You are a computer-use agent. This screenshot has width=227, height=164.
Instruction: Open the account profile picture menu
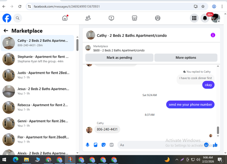point(216,18)
